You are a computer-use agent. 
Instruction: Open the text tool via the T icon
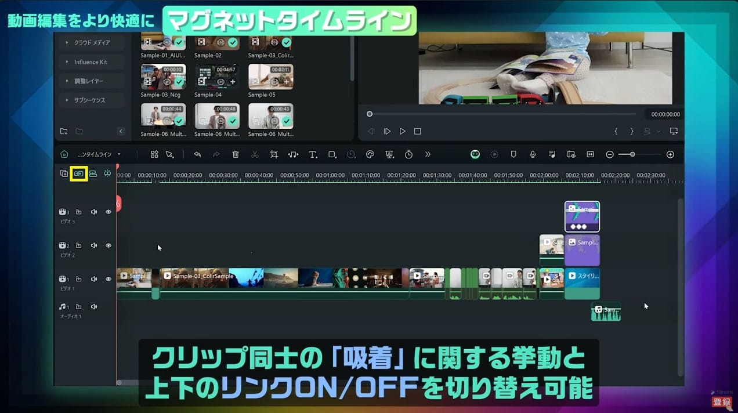pyautogui.click(x=312, y=154)
